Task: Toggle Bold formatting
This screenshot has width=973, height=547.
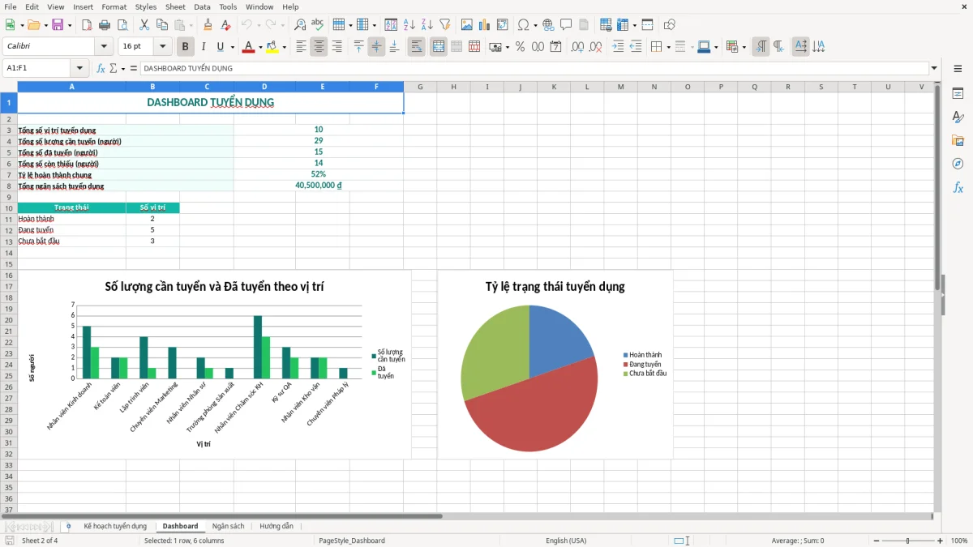Action: [185, 47]
